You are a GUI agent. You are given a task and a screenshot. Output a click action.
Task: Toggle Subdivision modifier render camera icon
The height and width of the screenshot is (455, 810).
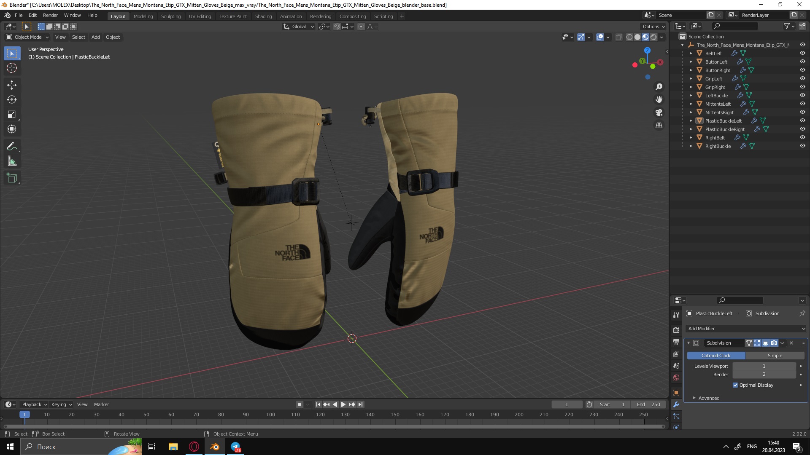point(774,343)
